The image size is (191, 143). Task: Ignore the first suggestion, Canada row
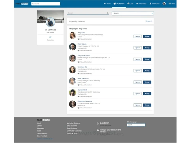click(138, 36)
